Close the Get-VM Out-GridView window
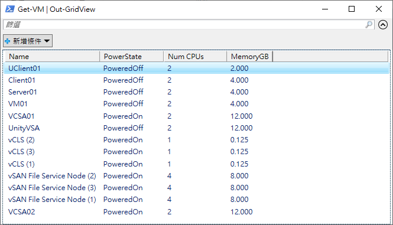 [379, 9]
